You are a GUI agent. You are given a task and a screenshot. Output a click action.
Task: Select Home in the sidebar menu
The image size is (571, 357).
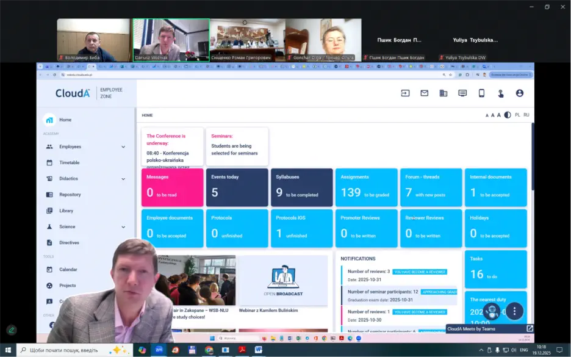click(65, 120)
